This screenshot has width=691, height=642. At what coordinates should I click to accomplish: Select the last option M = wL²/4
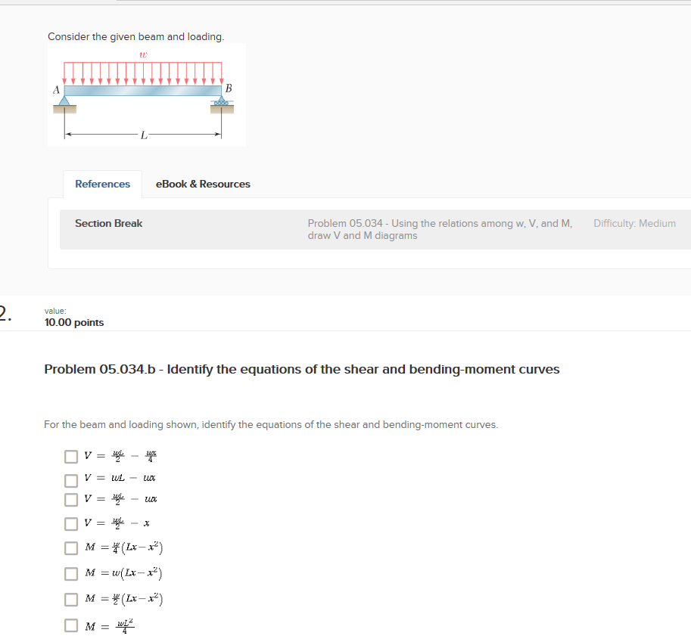point(71,625)
